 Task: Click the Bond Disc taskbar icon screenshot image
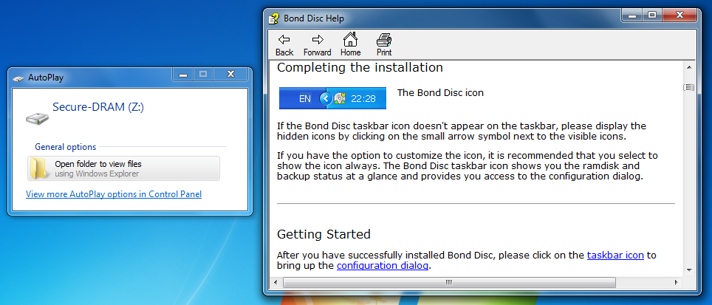click(x=332, y=98)
